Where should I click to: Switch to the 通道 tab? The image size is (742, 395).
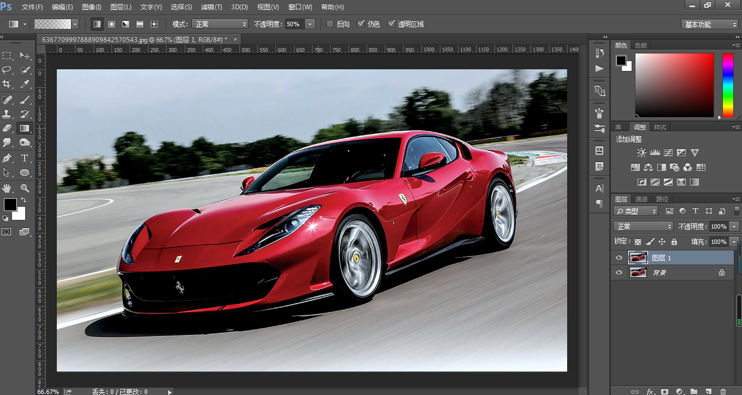[641, 199]
